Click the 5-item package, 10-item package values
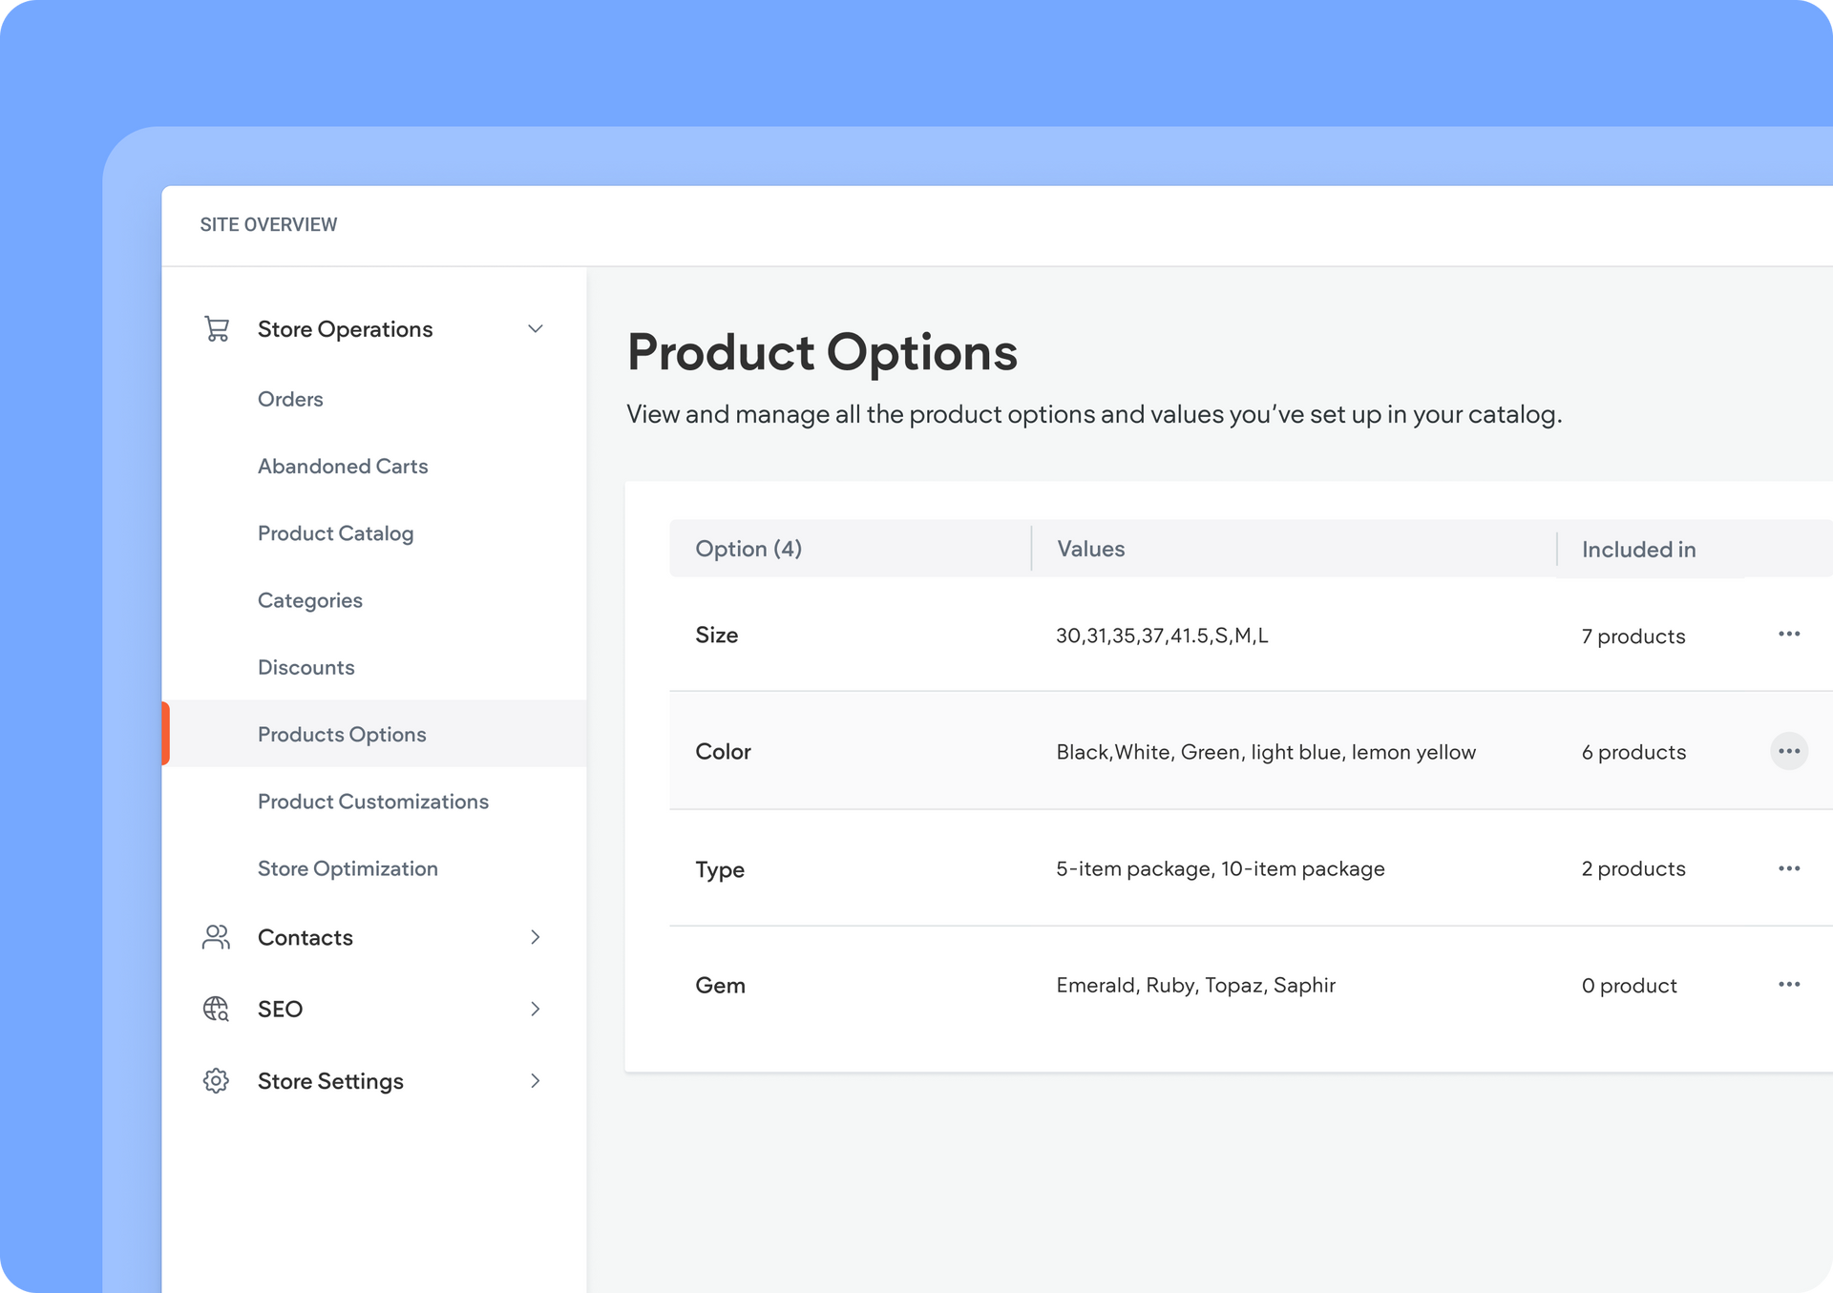The height and width of the screenshot is (1293, 1833). [x=1220, y=868]
